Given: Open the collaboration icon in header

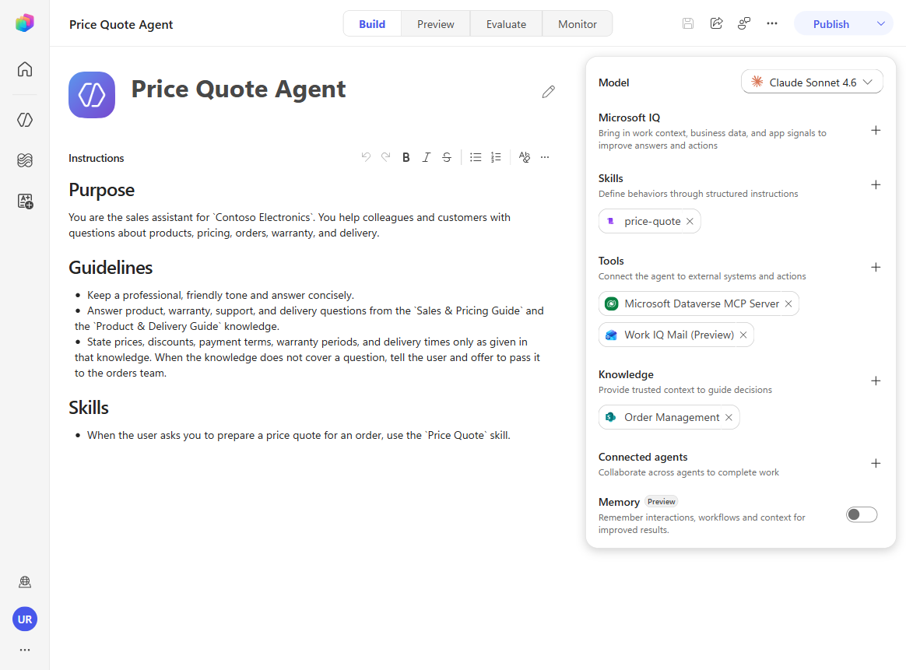Looking at the screenshot, I should 744,23.
